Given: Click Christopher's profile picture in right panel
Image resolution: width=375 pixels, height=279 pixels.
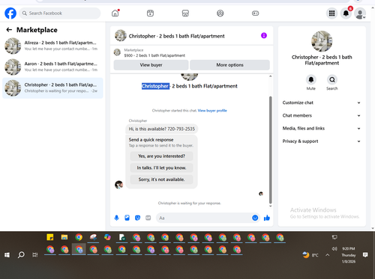Looking at the screenshot, I should coord(322,41).
